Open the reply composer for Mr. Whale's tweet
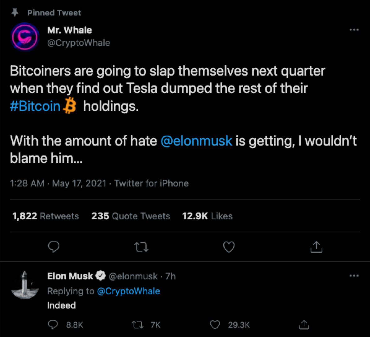Viewport: 370px width, 337px height. (x=54, y=247)
